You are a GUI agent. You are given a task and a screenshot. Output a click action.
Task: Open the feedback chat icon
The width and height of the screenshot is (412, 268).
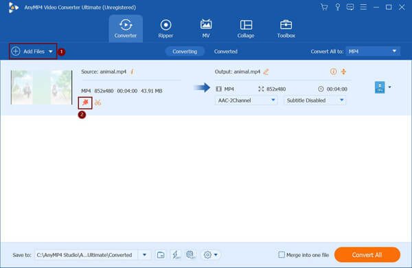[x=350, y=7]
